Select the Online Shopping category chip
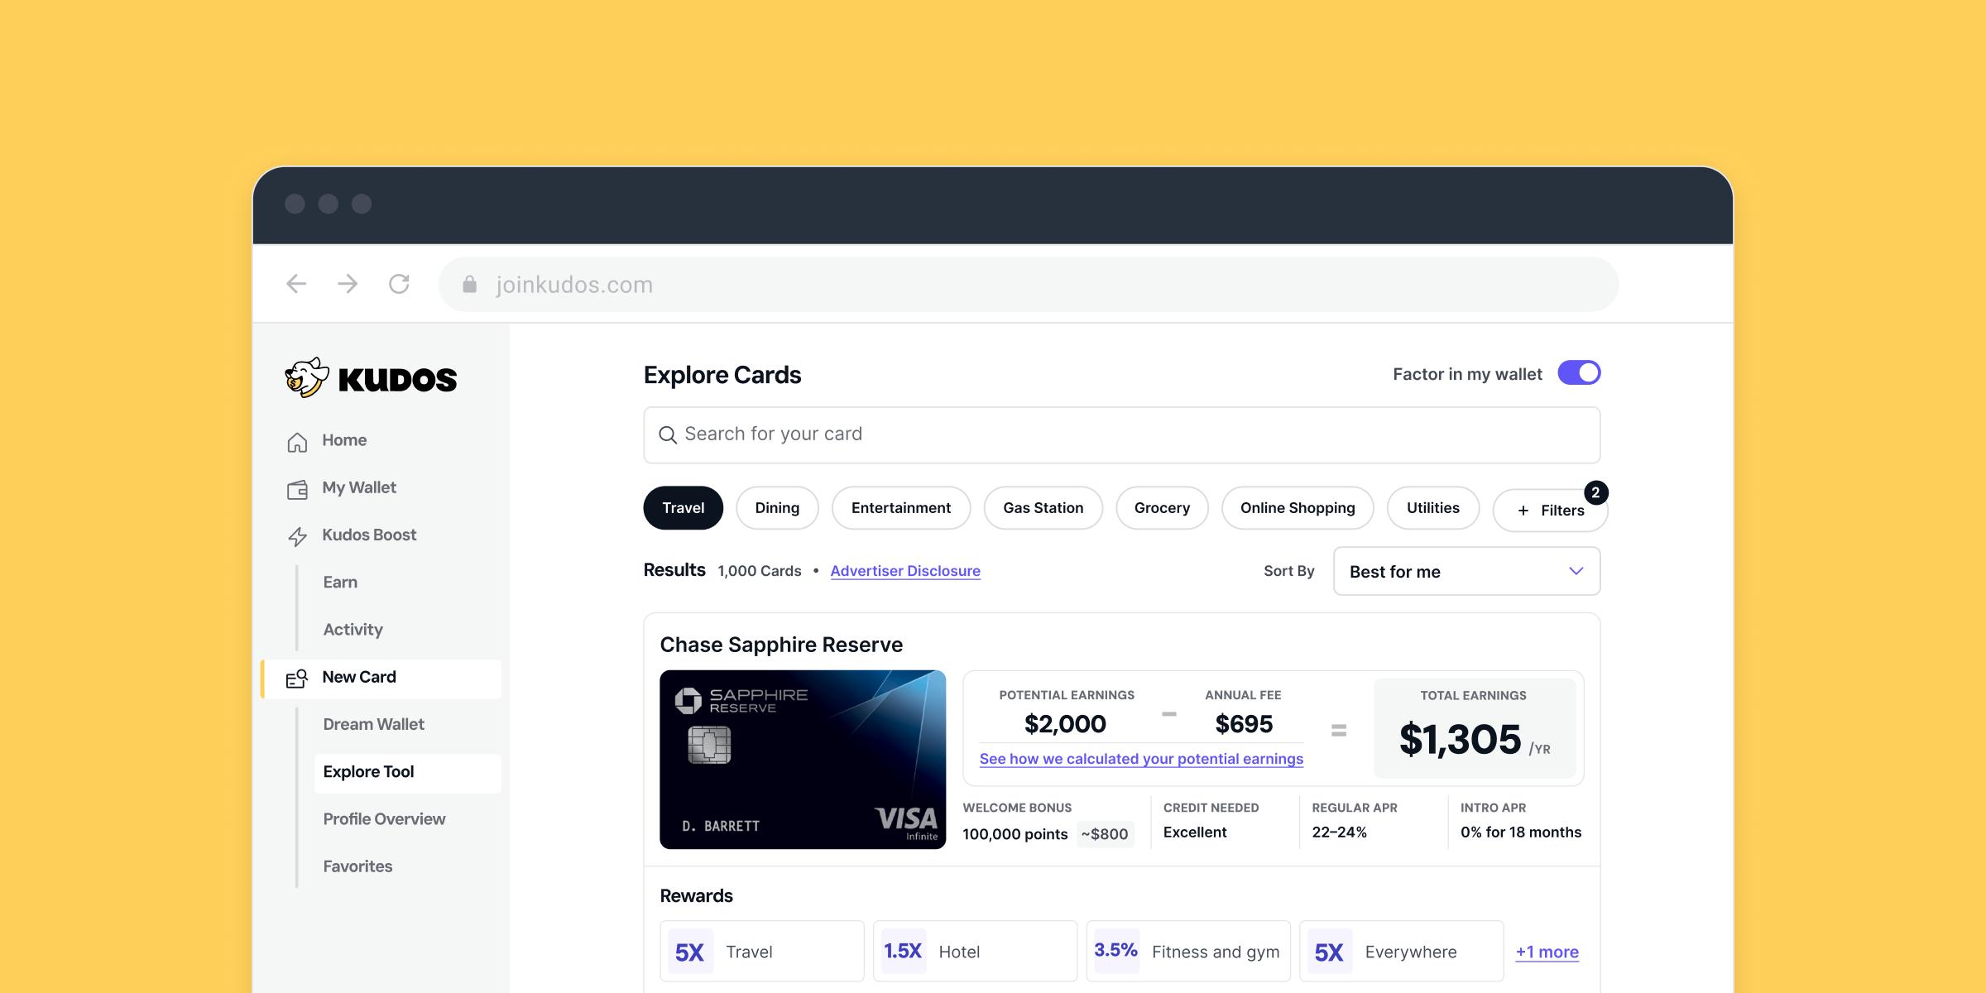The height and width of the screenshot is (993, 1986). (x=1298, y=508)
